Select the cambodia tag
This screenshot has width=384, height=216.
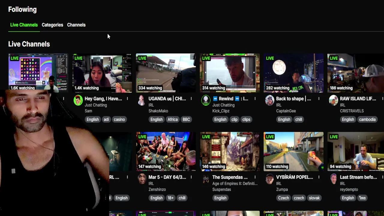point(367,119)
